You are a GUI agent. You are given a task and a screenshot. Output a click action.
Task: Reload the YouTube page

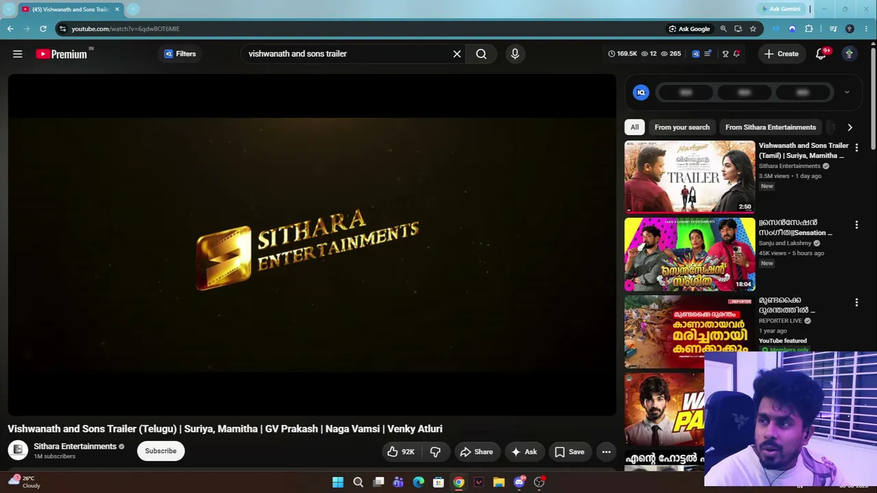pyautogui.click(x=43, y=29)
